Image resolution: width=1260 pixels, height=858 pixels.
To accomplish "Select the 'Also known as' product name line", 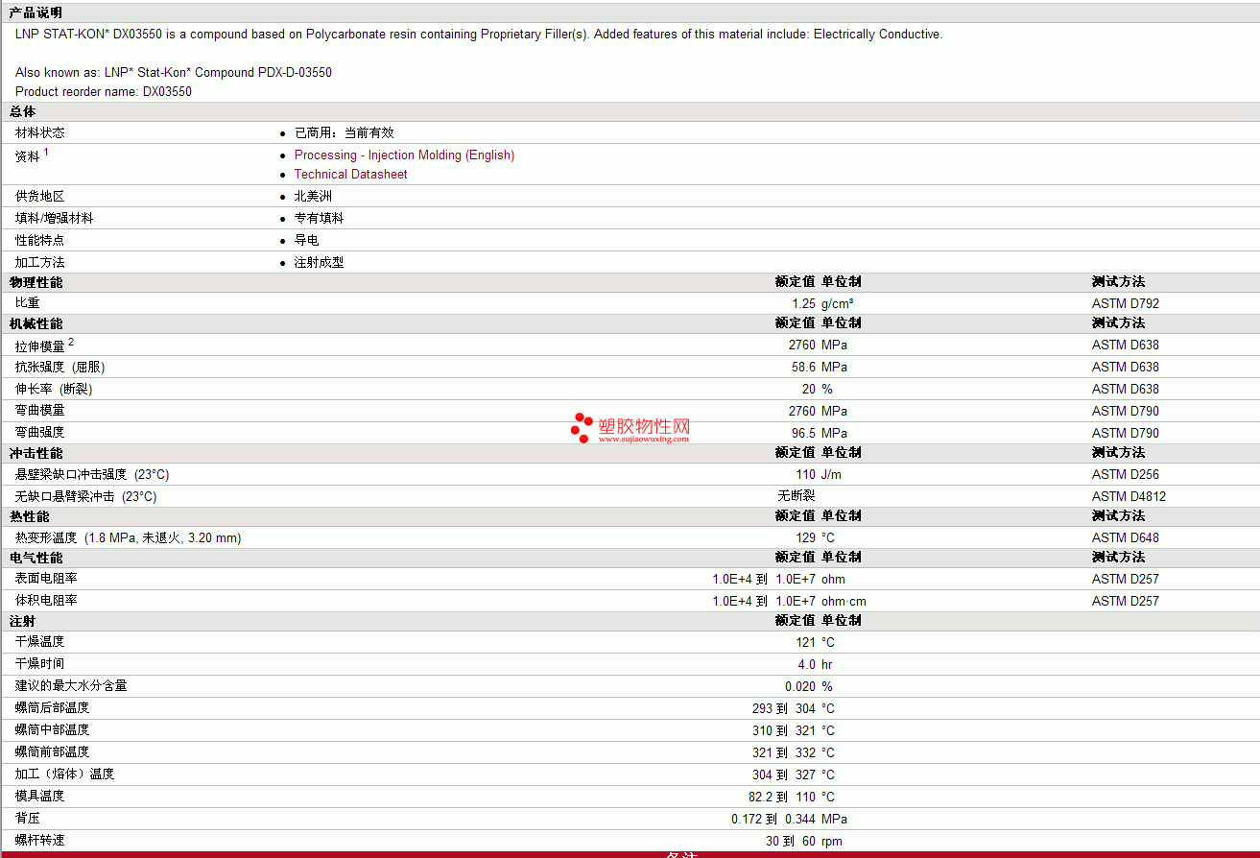I will tap(174, 72).
